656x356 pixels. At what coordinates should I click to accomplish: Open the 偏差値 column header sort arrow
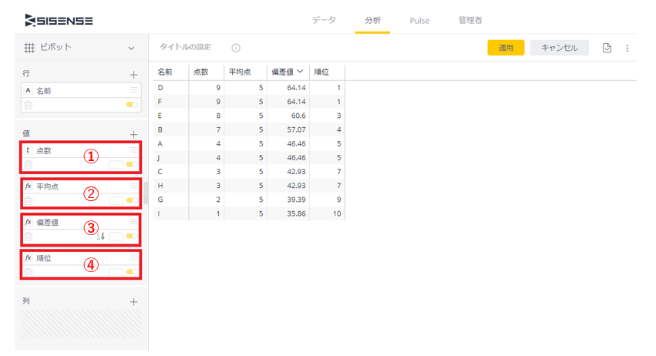[x=300, y=72]
